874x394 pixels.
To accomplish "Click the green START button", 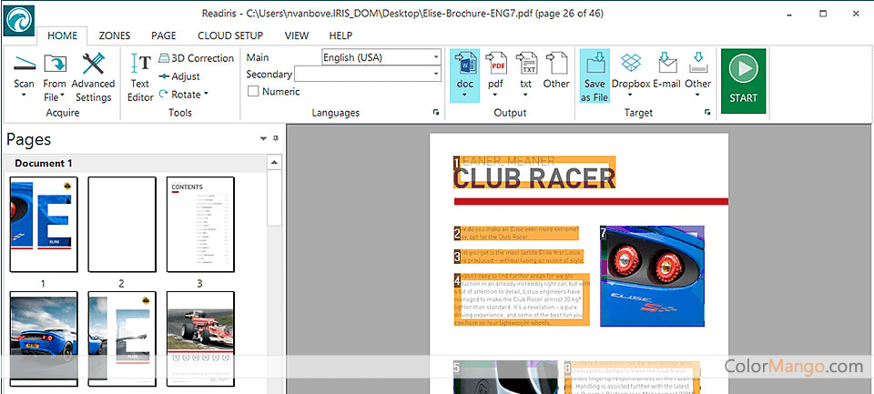I will tap(743, 81).
